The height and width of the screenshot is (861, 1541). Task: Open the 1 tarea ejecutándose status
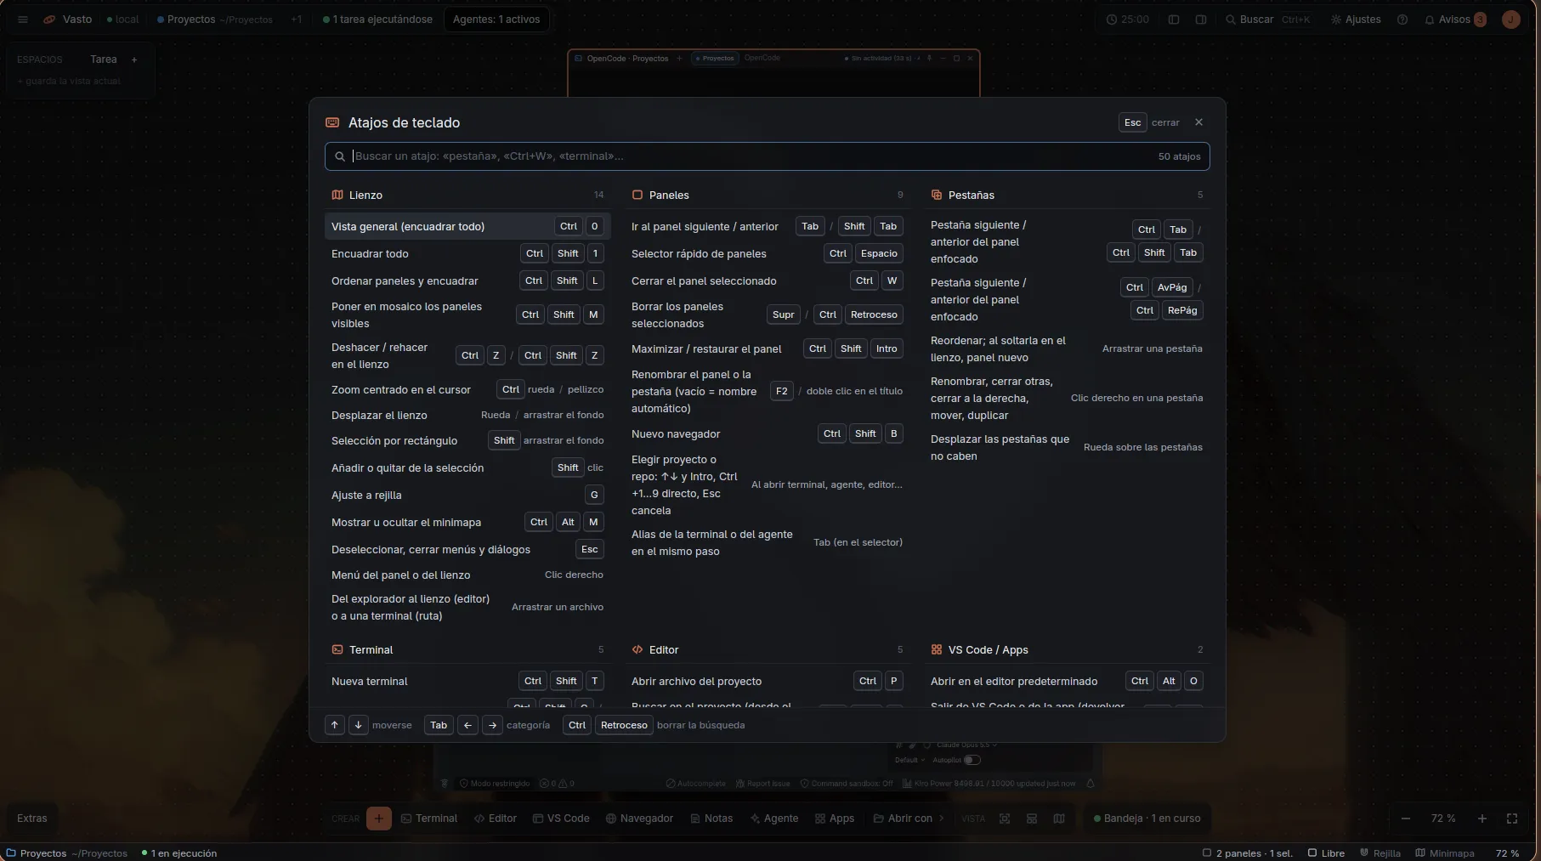pyautogui.click(x=377, y=20)
